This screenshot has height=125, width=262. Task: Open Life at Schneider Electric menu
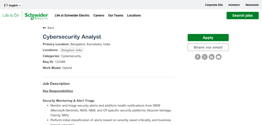coord(72,15)
